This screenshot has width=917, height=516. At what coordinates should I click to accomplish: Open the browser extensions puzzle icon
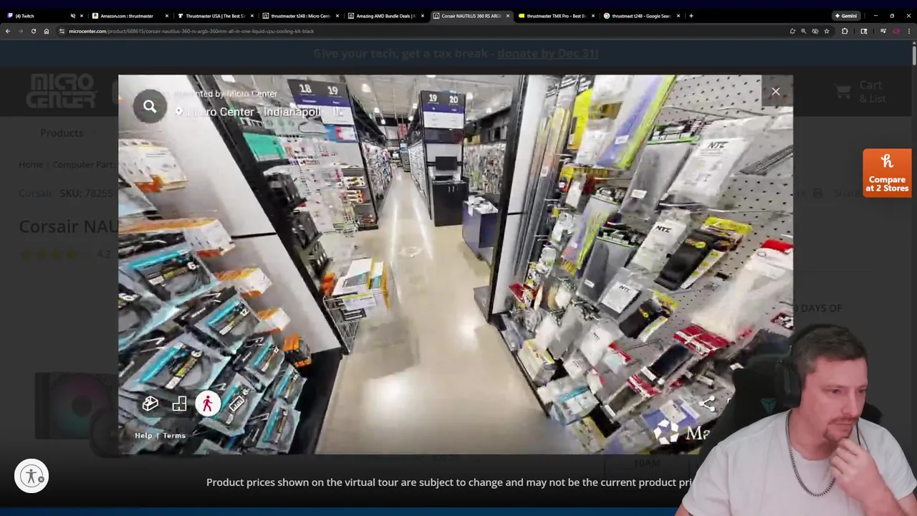(x=845, y=31)
